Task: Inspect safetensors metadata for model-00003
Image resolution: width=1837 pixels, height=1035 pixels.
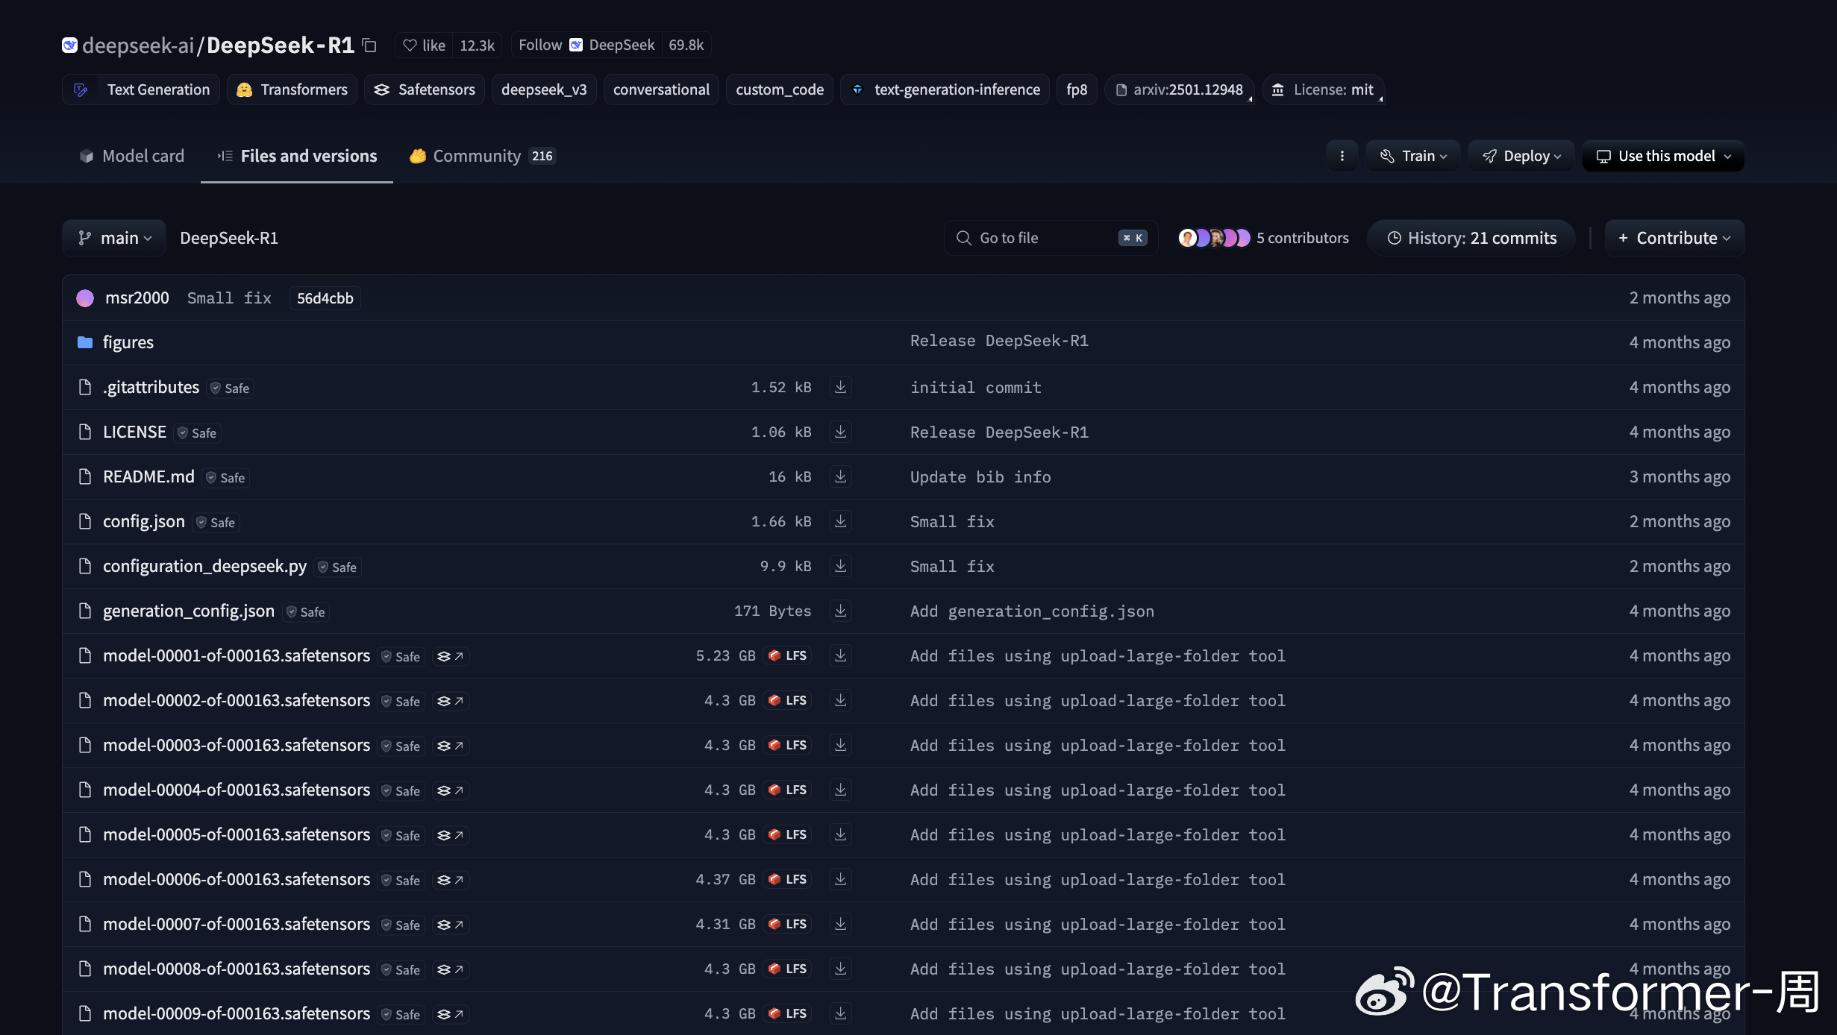Action: [450, 746]
